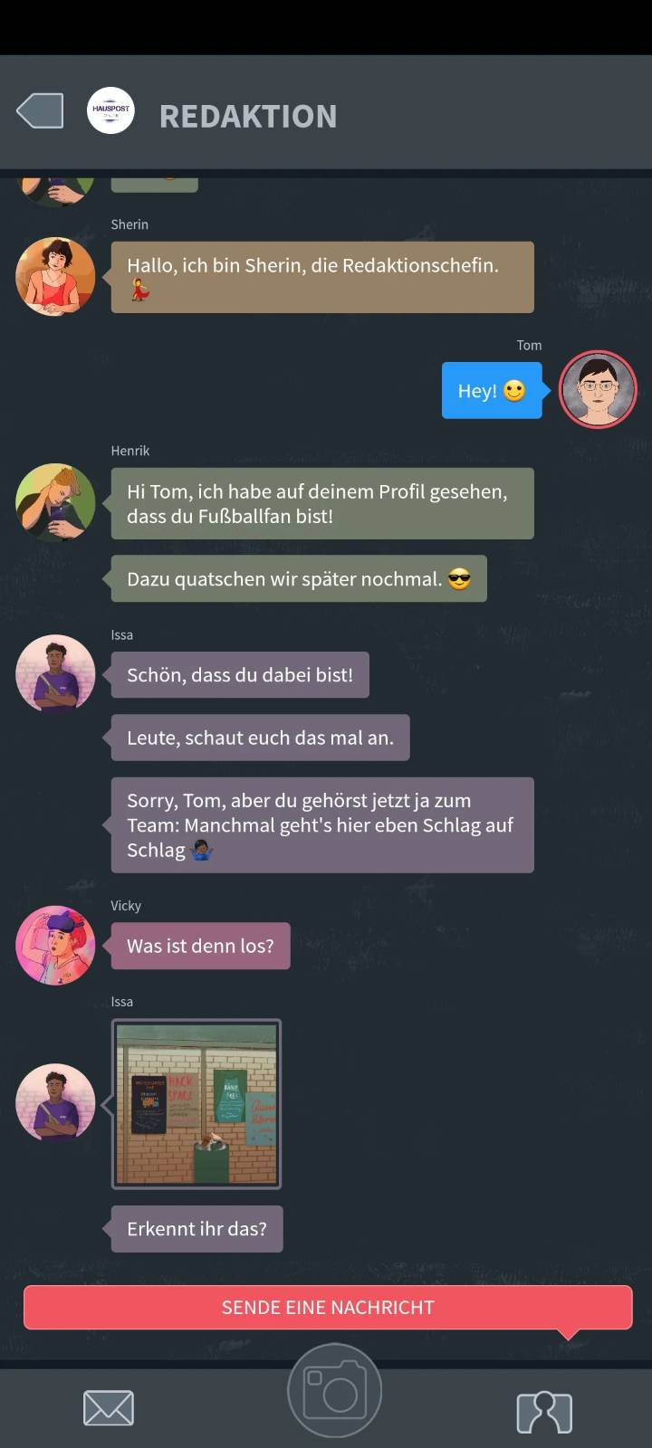Tap the 'Erkennt ihr das?' message
Screen dimensions: 652x1448
click(x=197, y=1229)
